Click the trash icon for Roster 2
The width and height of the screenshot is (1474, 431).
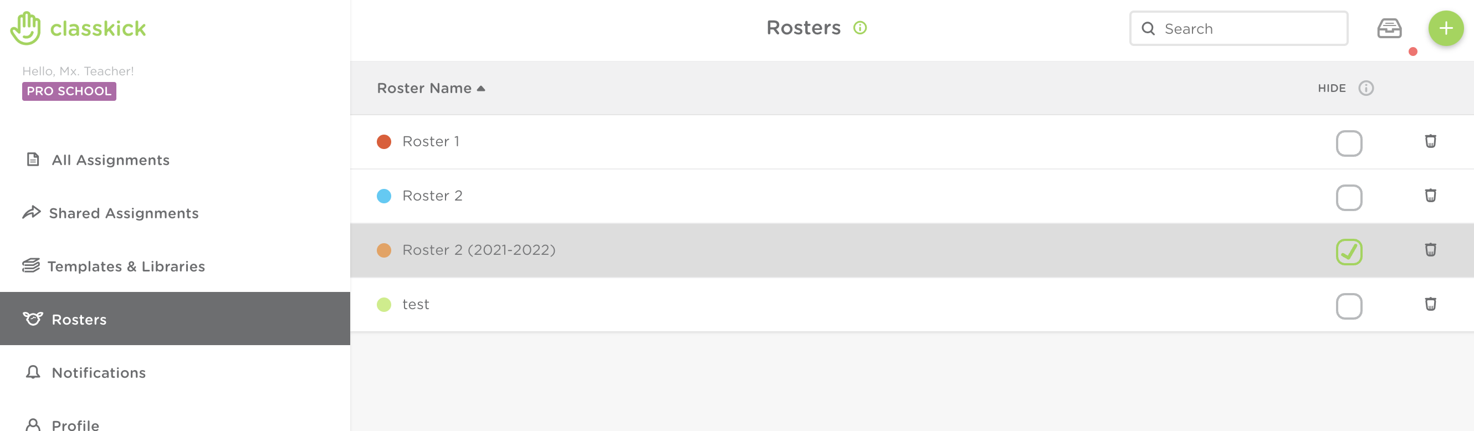pos(1430,196)
